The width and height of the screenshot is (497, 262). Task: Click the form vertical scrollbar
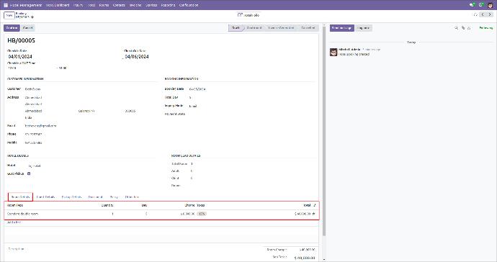[324, 132]
